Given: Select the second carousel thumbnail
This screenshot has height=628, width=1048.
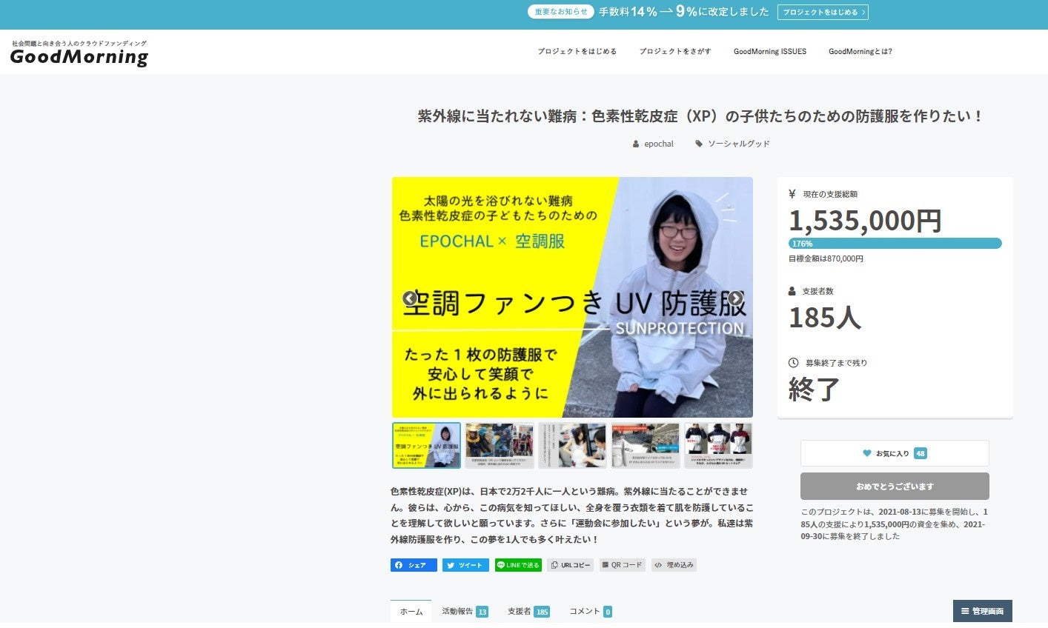Looking at the screenshot, I should pos(499,446).
